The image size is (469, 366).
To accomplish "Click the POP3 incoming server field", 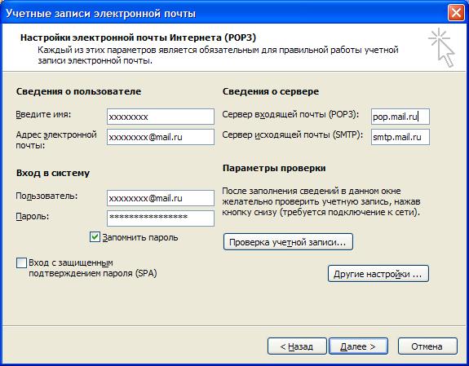I will [400, 117].
